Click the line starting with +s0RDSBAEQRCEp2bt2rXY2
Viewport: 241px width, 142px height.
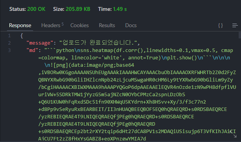click(137, 132)
